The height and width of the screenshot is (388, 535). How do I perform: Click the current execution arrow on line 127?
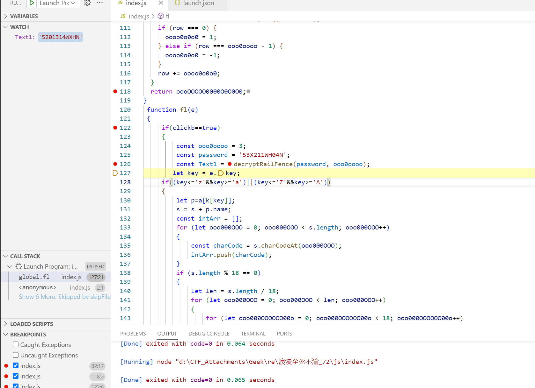point(115,173)
